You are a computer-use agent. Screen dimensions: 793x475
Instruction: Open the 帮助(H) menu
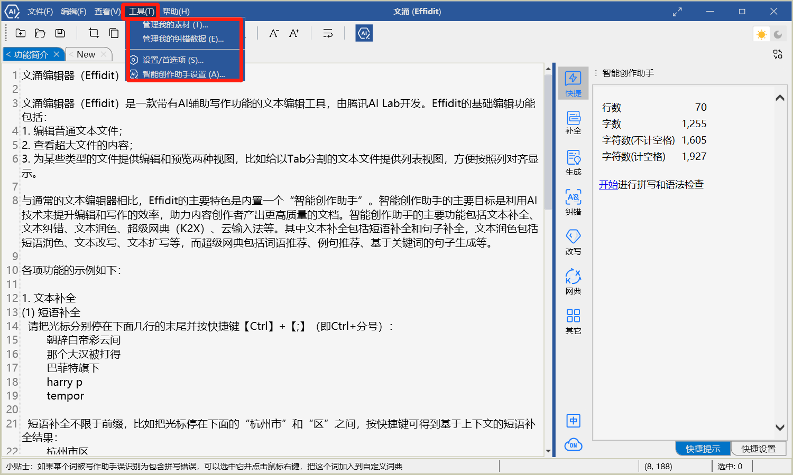pyautogui.click(x=176, y=12)
